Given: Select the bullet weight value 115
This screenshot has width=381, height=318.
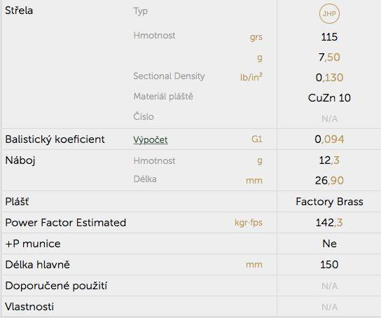Looking at the screenshot, I should 329,37.
